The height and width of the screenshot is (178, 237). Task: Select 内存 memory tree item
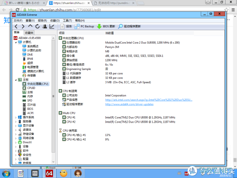(x=28, y=96)
